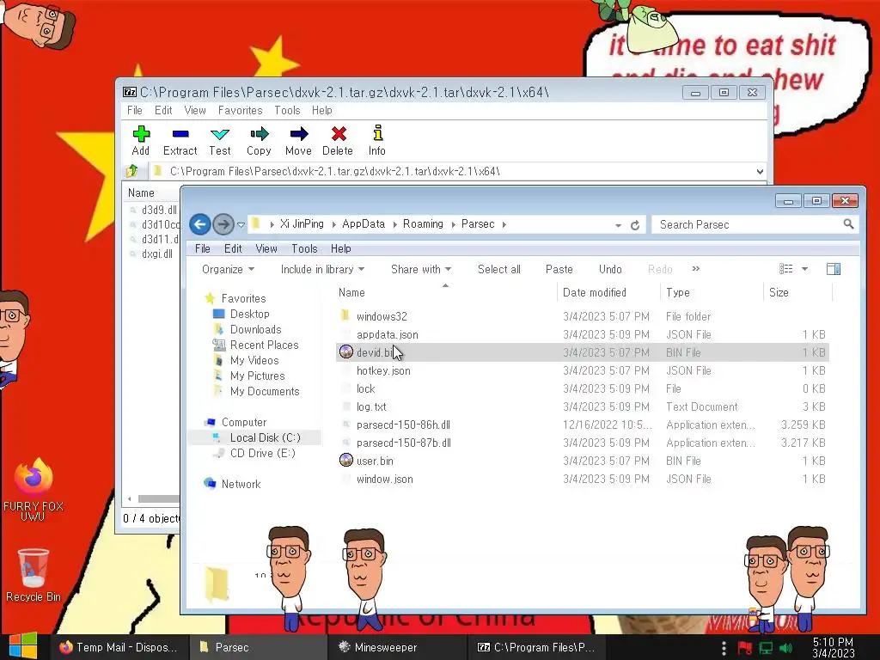Go back in Explorer window

(199, 224)
